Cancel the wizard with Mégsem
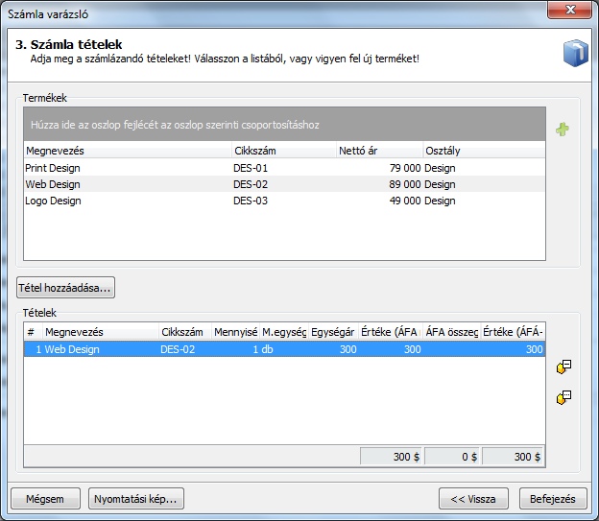Image resolution: width=599 pixels, height=521 pixels. (45, 499)
